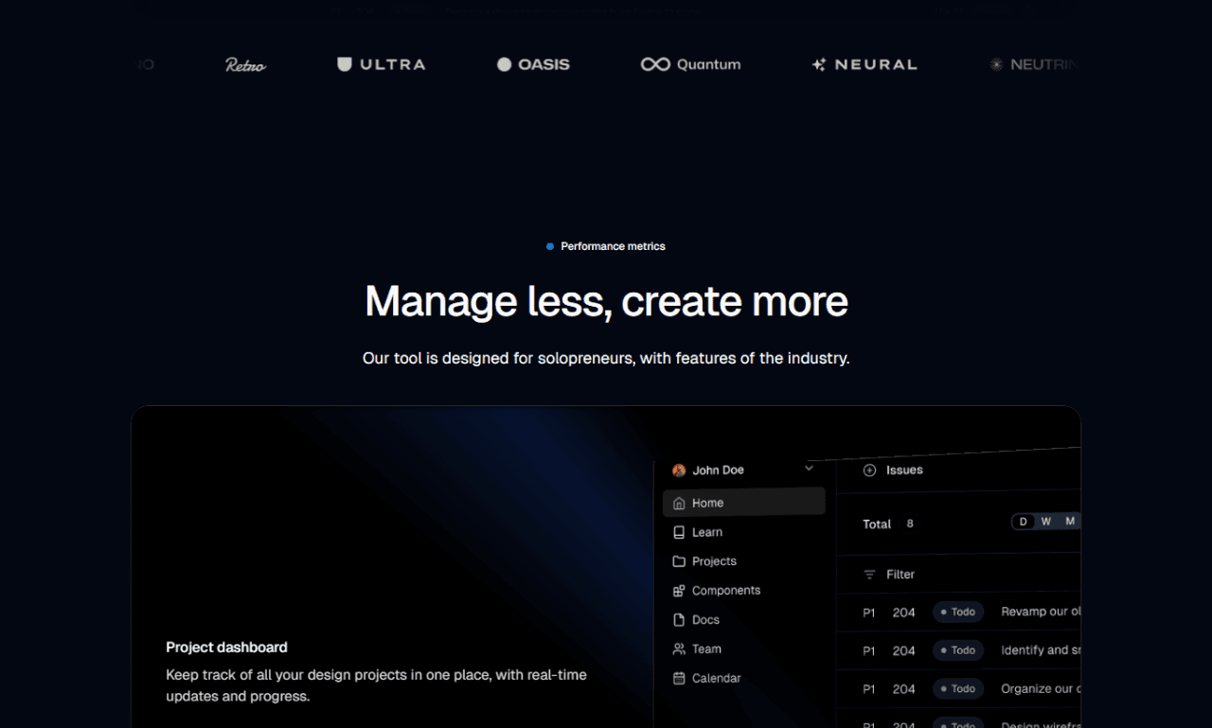Screen dimensions: 1212x728
Task: Click the NEURAL sparkle logo
Action: [x=864, y=64]
